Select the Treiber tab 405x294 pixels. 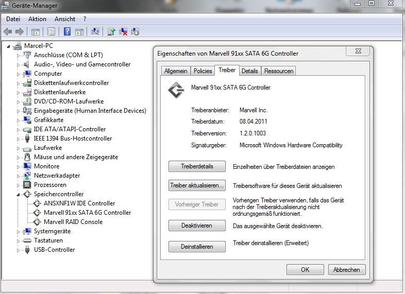pyautogui.click(x=227, y=70)
